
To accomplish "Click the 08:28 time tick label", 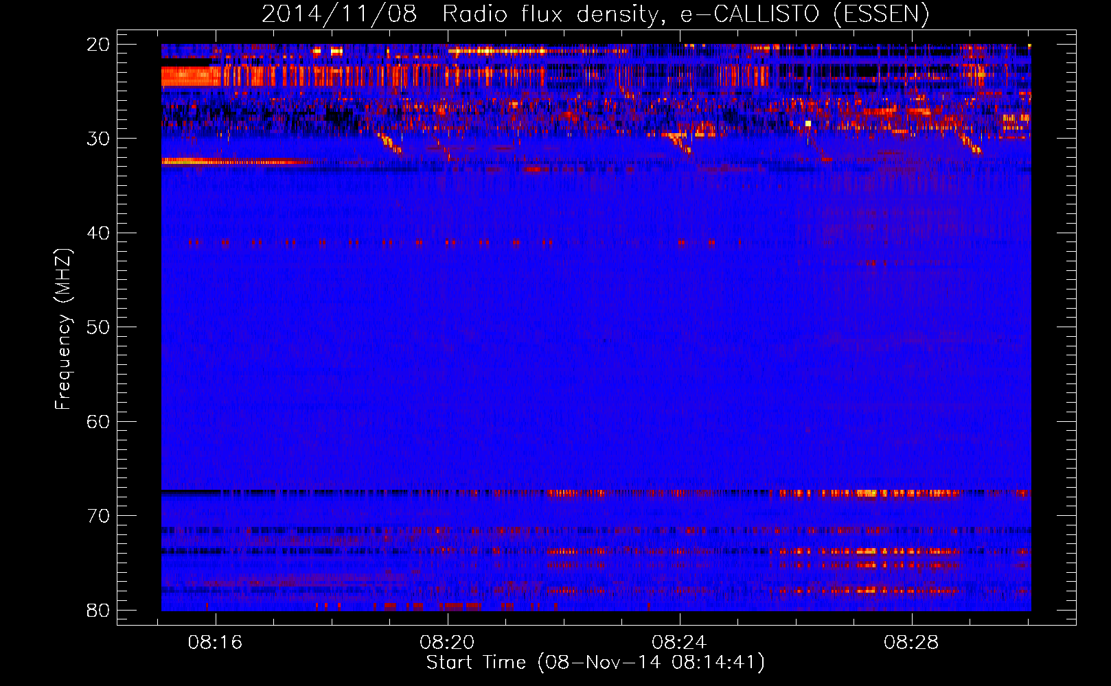I will (x=911, y=643).
